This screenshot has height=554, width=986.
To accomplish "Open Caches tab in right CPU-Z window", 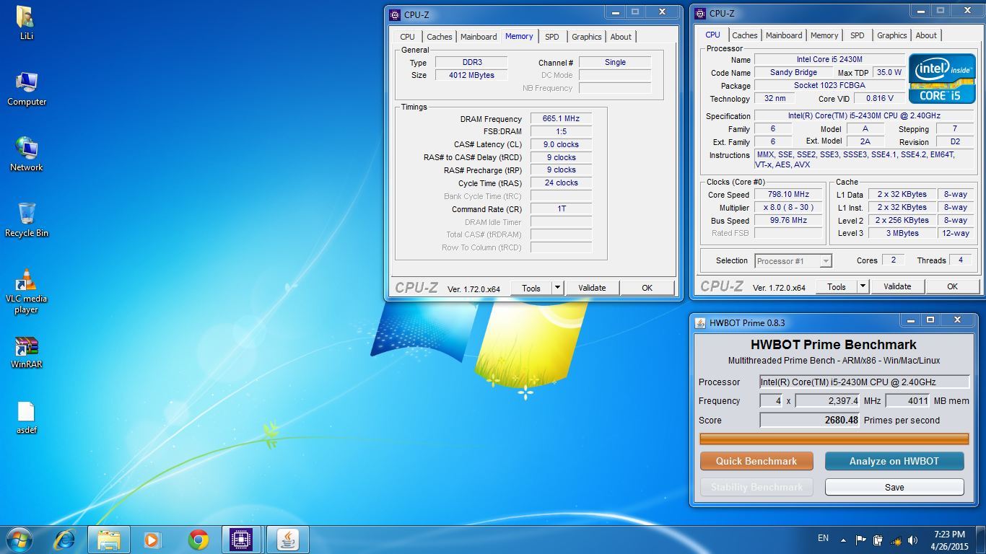I will pyautogui.click(x=744, y=35).
